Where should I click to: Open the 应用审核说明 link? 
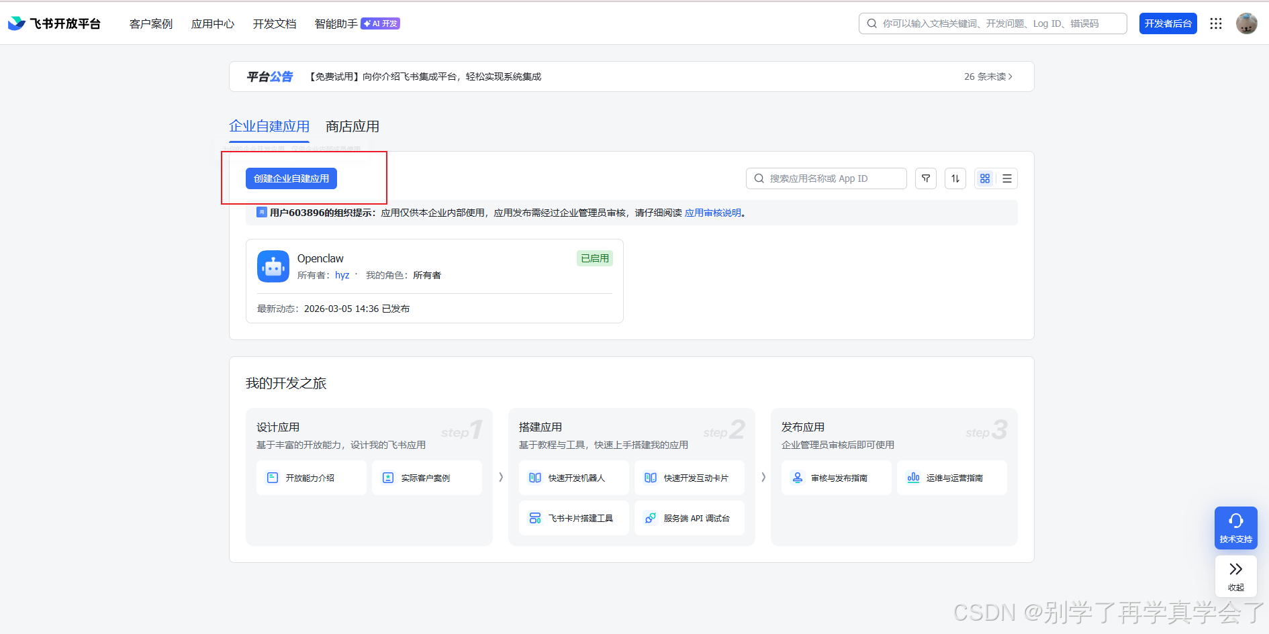coord(713,213)
